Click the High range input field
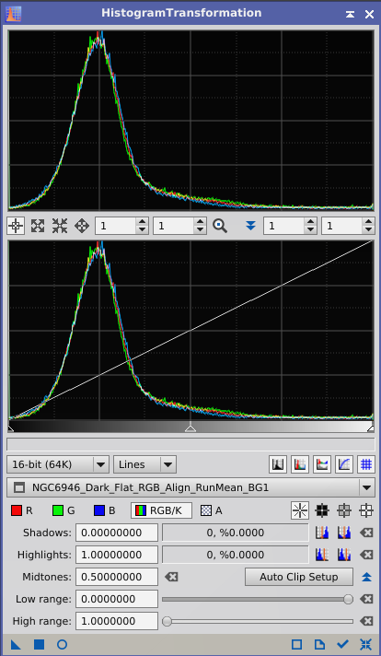The height and width of the screenshot is (656, 381). [117, 621]
